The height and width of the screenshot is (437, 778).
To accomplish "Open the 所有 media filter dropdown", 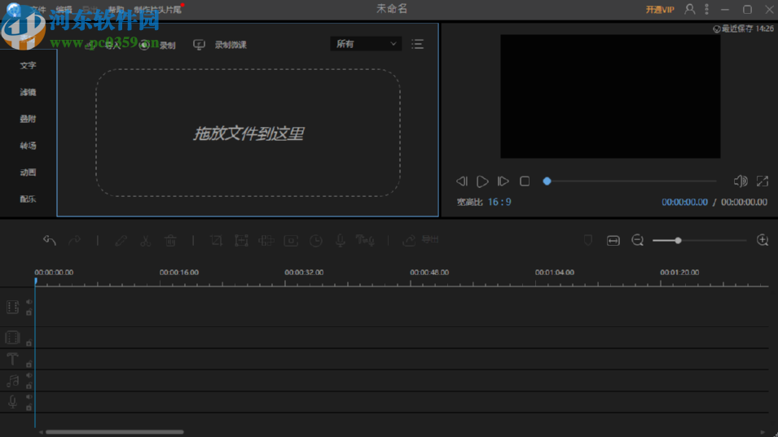I will 366,44.
